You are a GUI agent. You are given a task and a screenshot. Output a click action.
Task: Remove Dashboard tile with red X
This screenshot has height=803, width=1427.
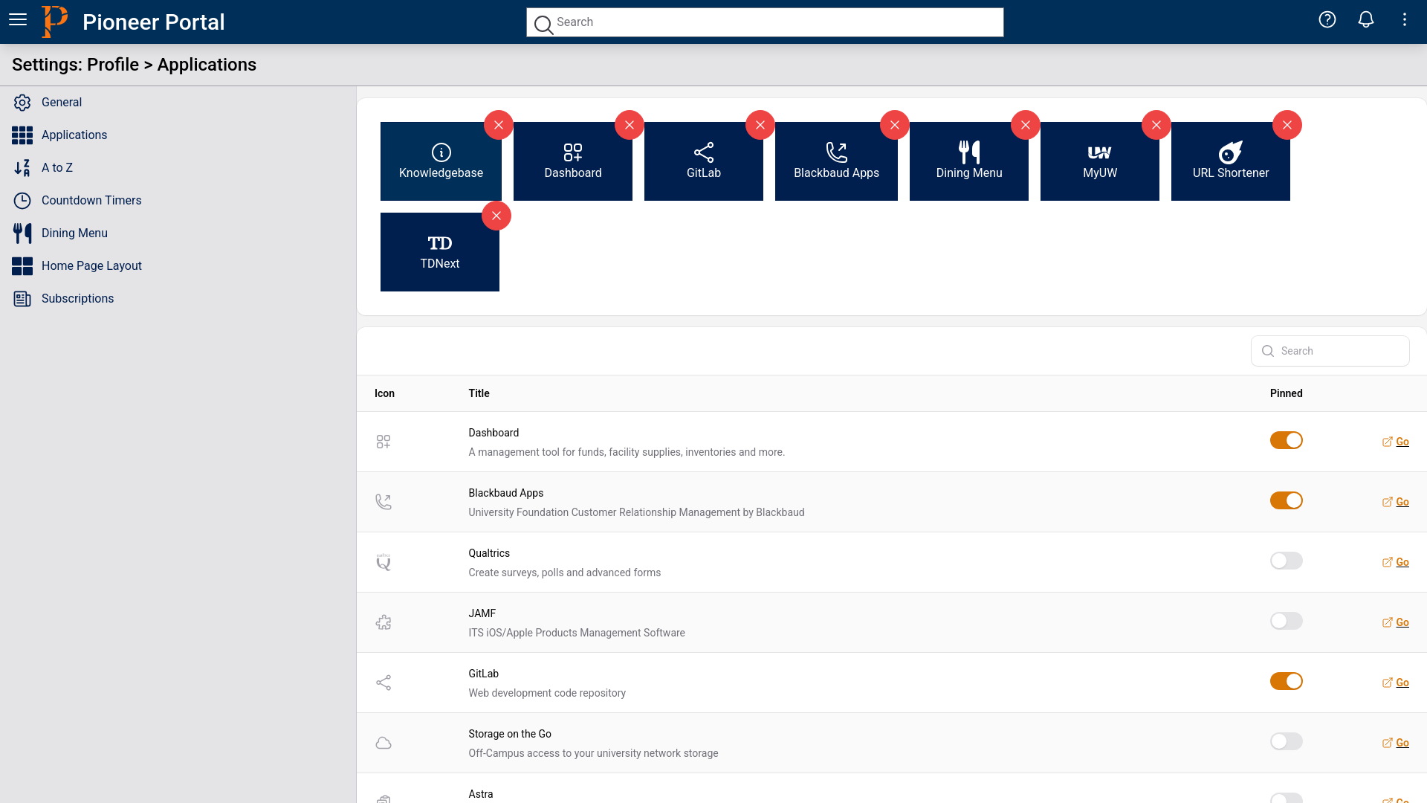point(630,125)
